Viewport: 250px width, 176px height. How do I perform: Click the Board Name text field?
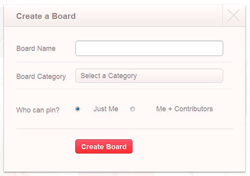[149, 48]
